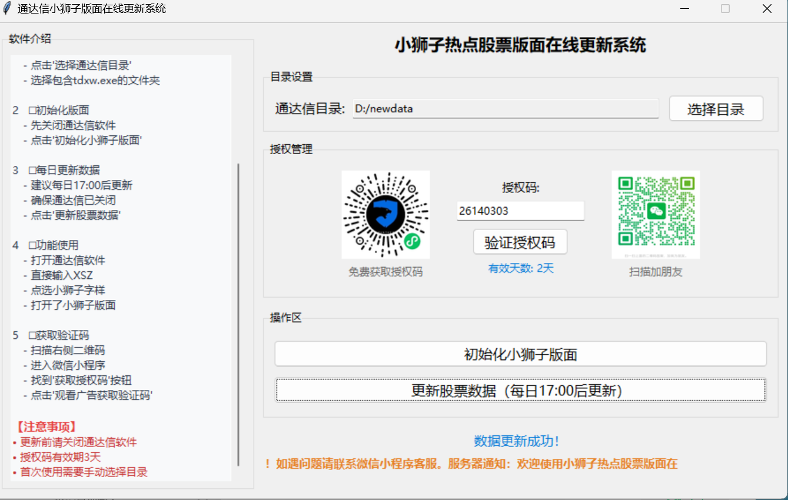Click the 授权码: label
Image resolution: width=788 pixels, height=500 pixels.
tap(521, 188)
